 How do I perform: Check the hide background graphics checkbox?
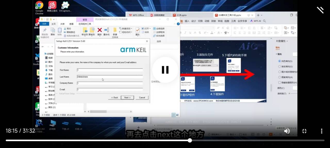(279, 82)
